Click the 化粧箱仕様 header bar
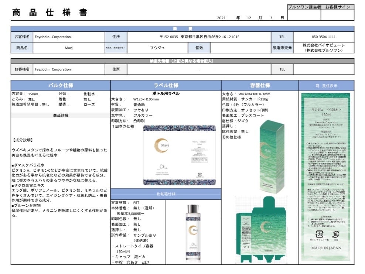The height and width of the screenshot is (274, 365). click(x=166, y=194)
